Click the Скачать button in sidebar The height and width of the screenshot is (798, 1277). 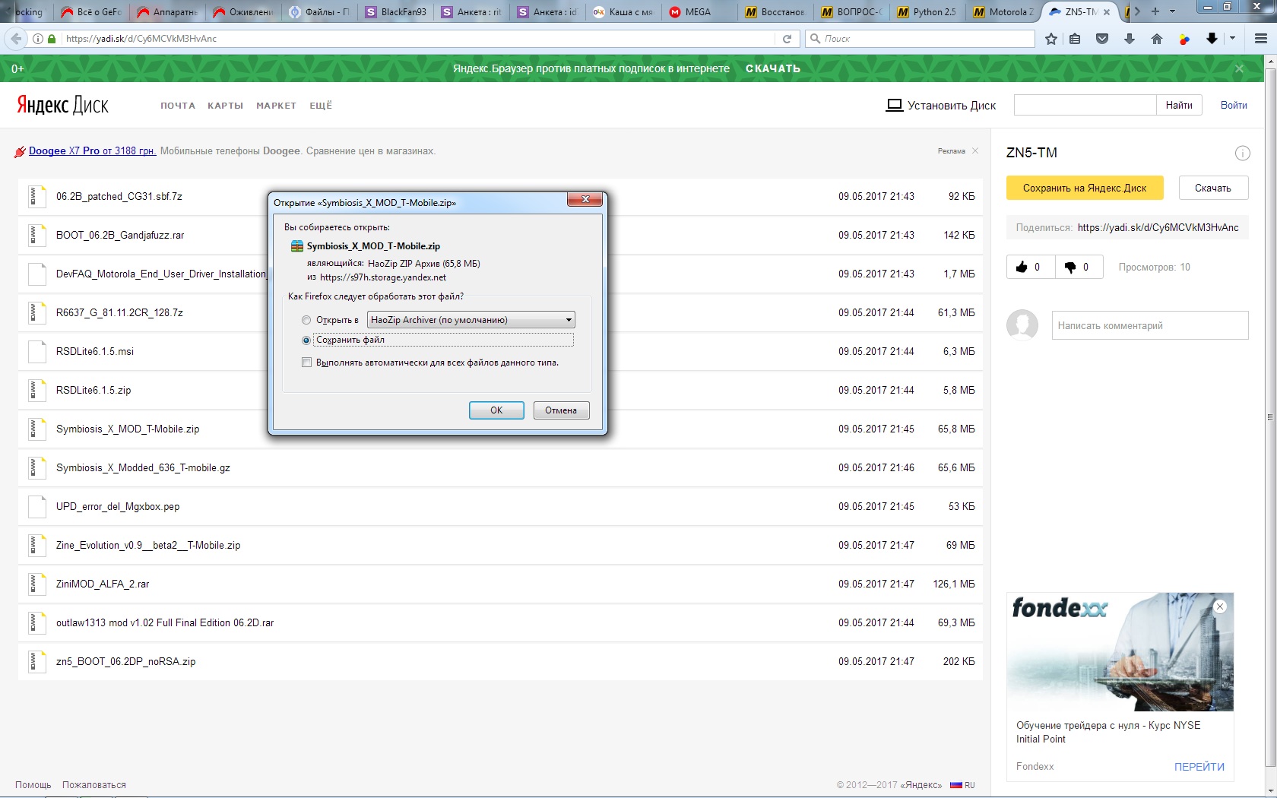pos(1213,188)
